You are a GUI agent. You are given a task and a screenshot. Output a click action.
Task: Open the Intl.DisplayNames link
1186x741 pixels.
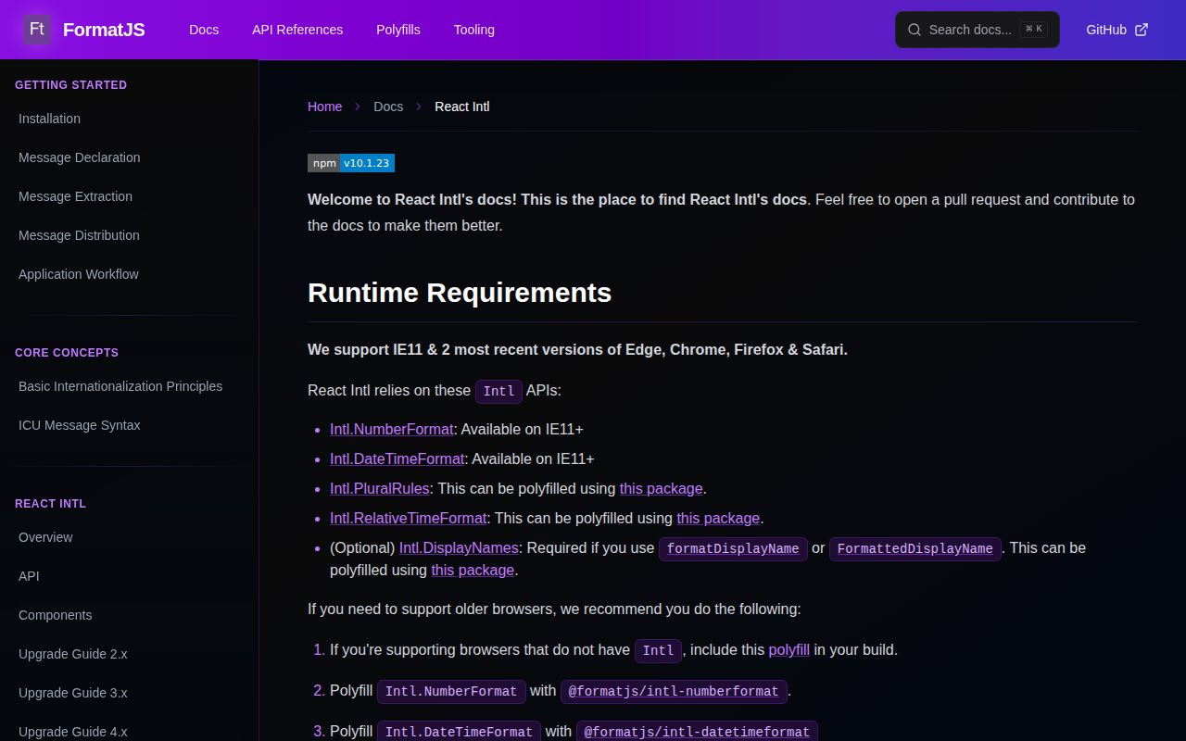coord(459,547)
